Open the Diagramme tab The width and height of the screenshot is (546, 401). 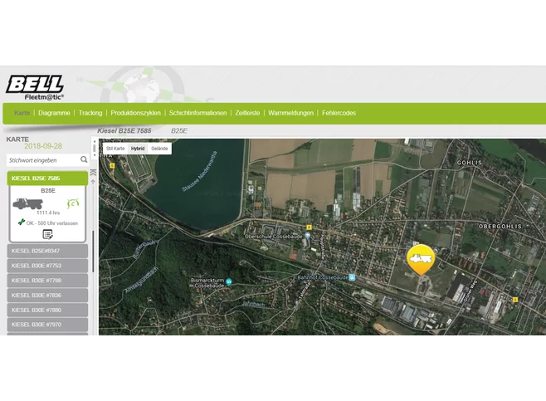54,113
